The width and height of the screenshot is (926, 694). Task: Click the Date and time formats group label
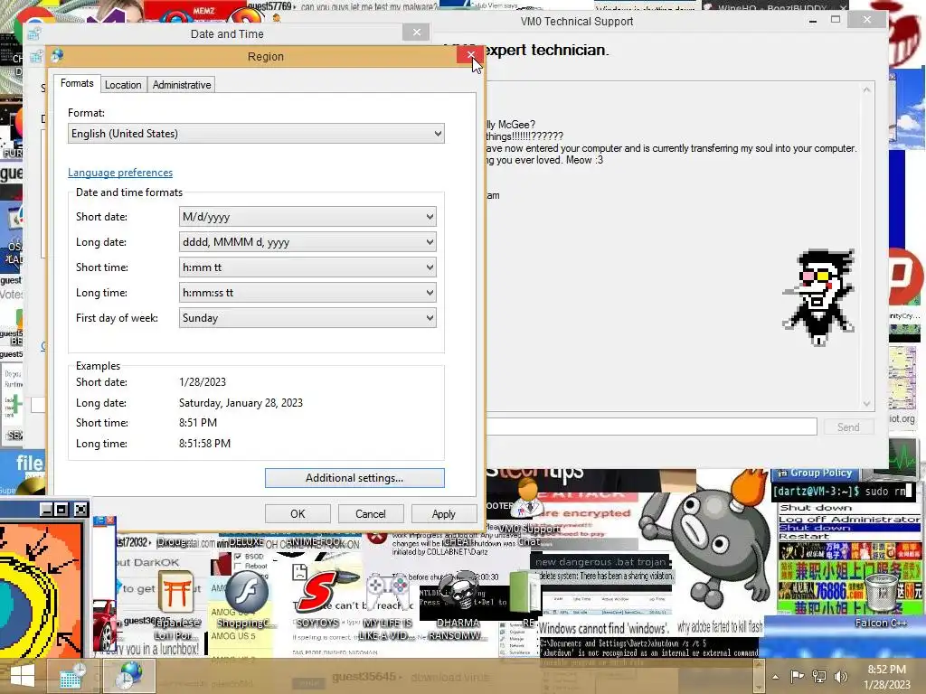pyautogui.click(x=129, y=192)
